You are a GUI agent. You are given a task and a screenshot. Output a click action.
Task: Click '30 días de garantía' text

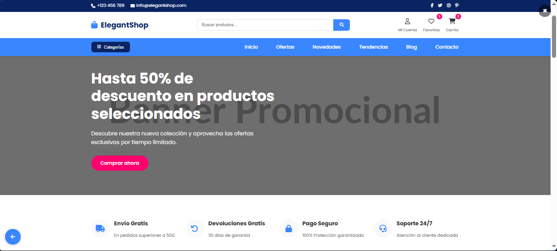[x=229, y=235]
